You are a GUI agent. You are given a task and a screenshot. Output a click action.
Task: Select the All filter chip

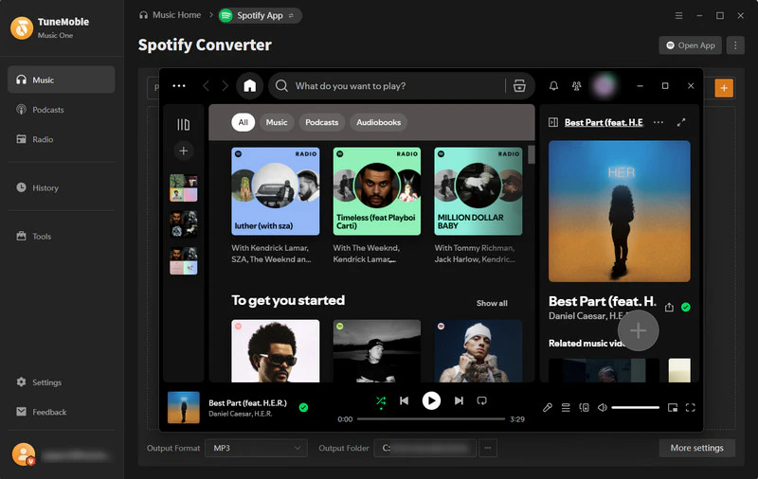coord(244,122)
